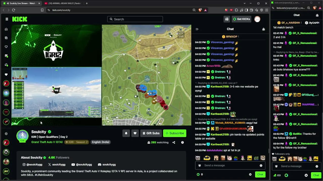Toggle the browser sidebar panel icon

click(247, 10)
